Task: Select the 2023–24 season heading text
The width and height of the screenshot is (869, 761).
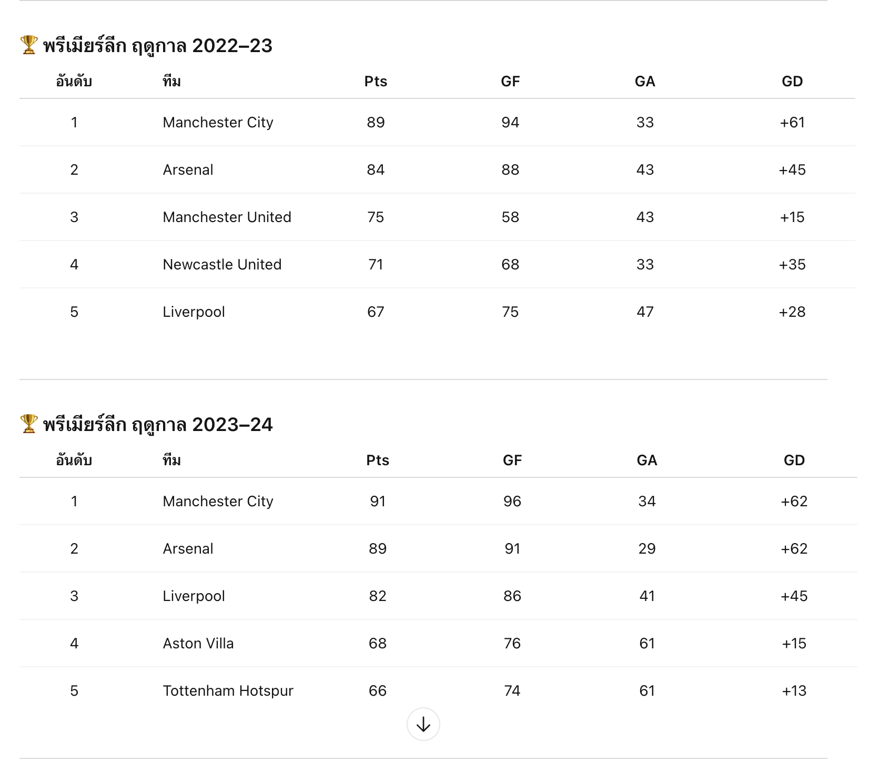Action: (158, 425)
